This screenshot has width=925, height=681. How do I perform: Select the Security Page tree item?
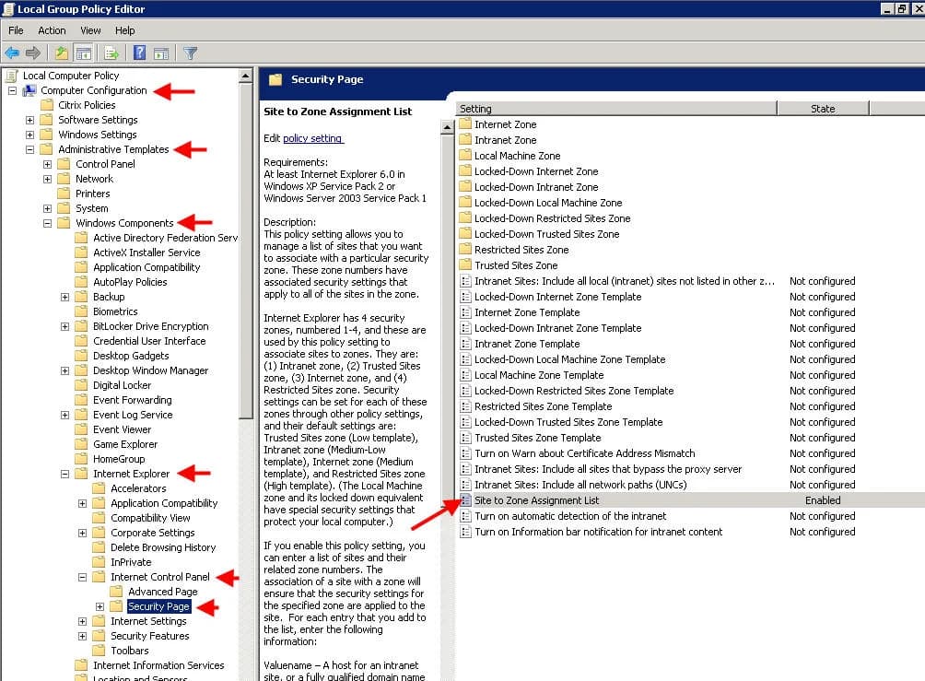[158, 606]
